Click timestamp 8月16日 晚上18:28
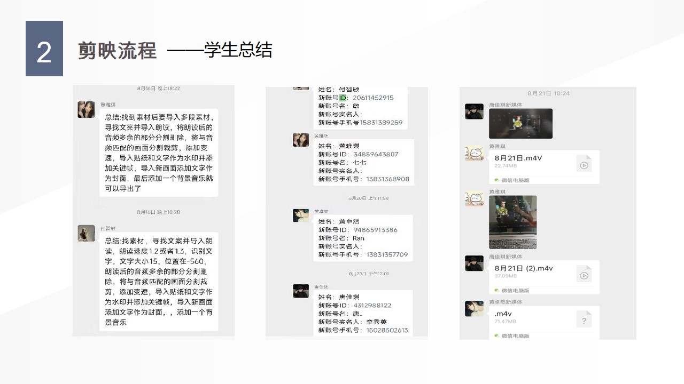The height and width of the screenshot is (384, 684). (158, 212)
